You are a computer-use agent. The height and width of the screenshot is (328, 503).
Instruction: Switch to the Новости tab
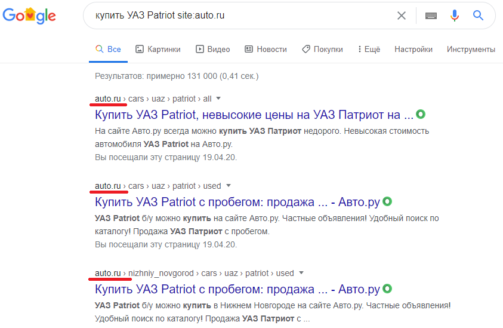pyautogui.click(x=266, y=49)
